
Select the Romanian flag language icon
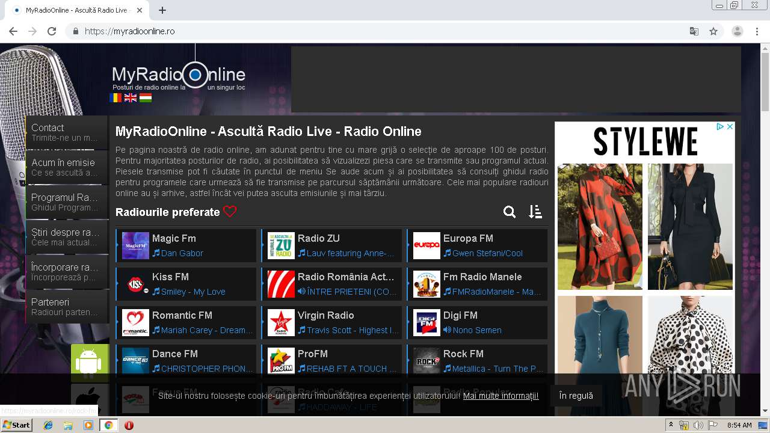pyautogui.click(x=115, y=97)
